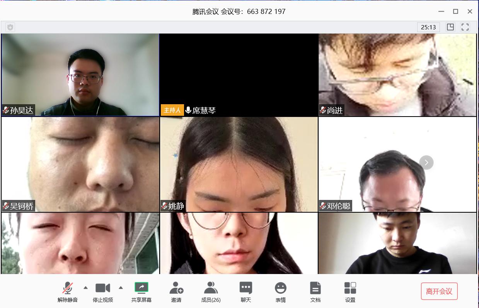Unmute microphone with 解除静音 button
This screenshot has width=479, height=308.
pyautogui.click(x=68, y=292)
